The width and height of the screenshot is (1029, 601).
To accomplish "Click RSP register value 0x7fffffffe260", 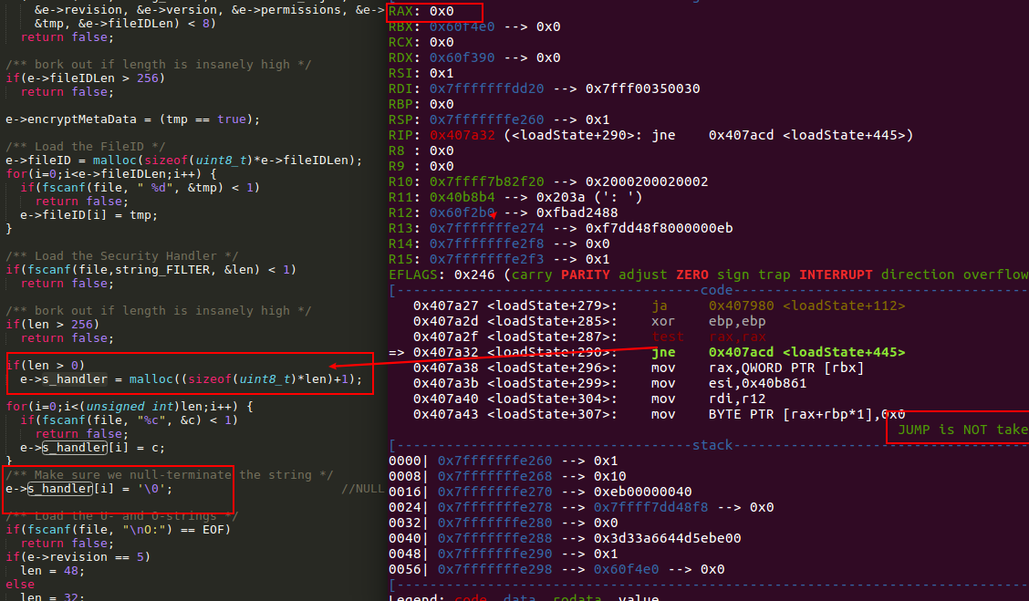I will click(x=487, y=119).
